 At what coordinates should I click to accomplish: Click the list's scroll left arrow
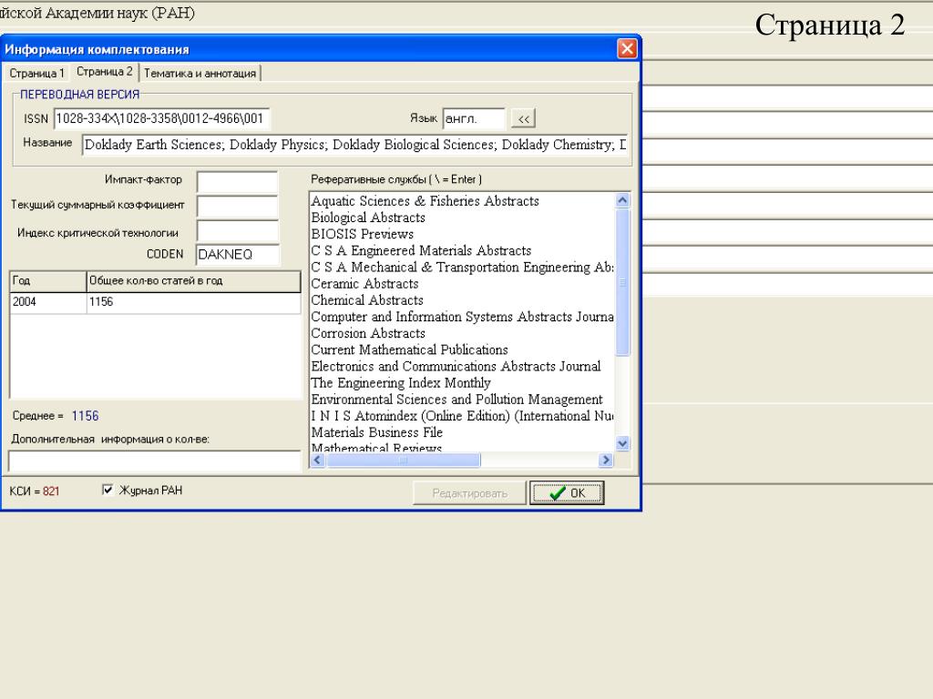[317, 460]
